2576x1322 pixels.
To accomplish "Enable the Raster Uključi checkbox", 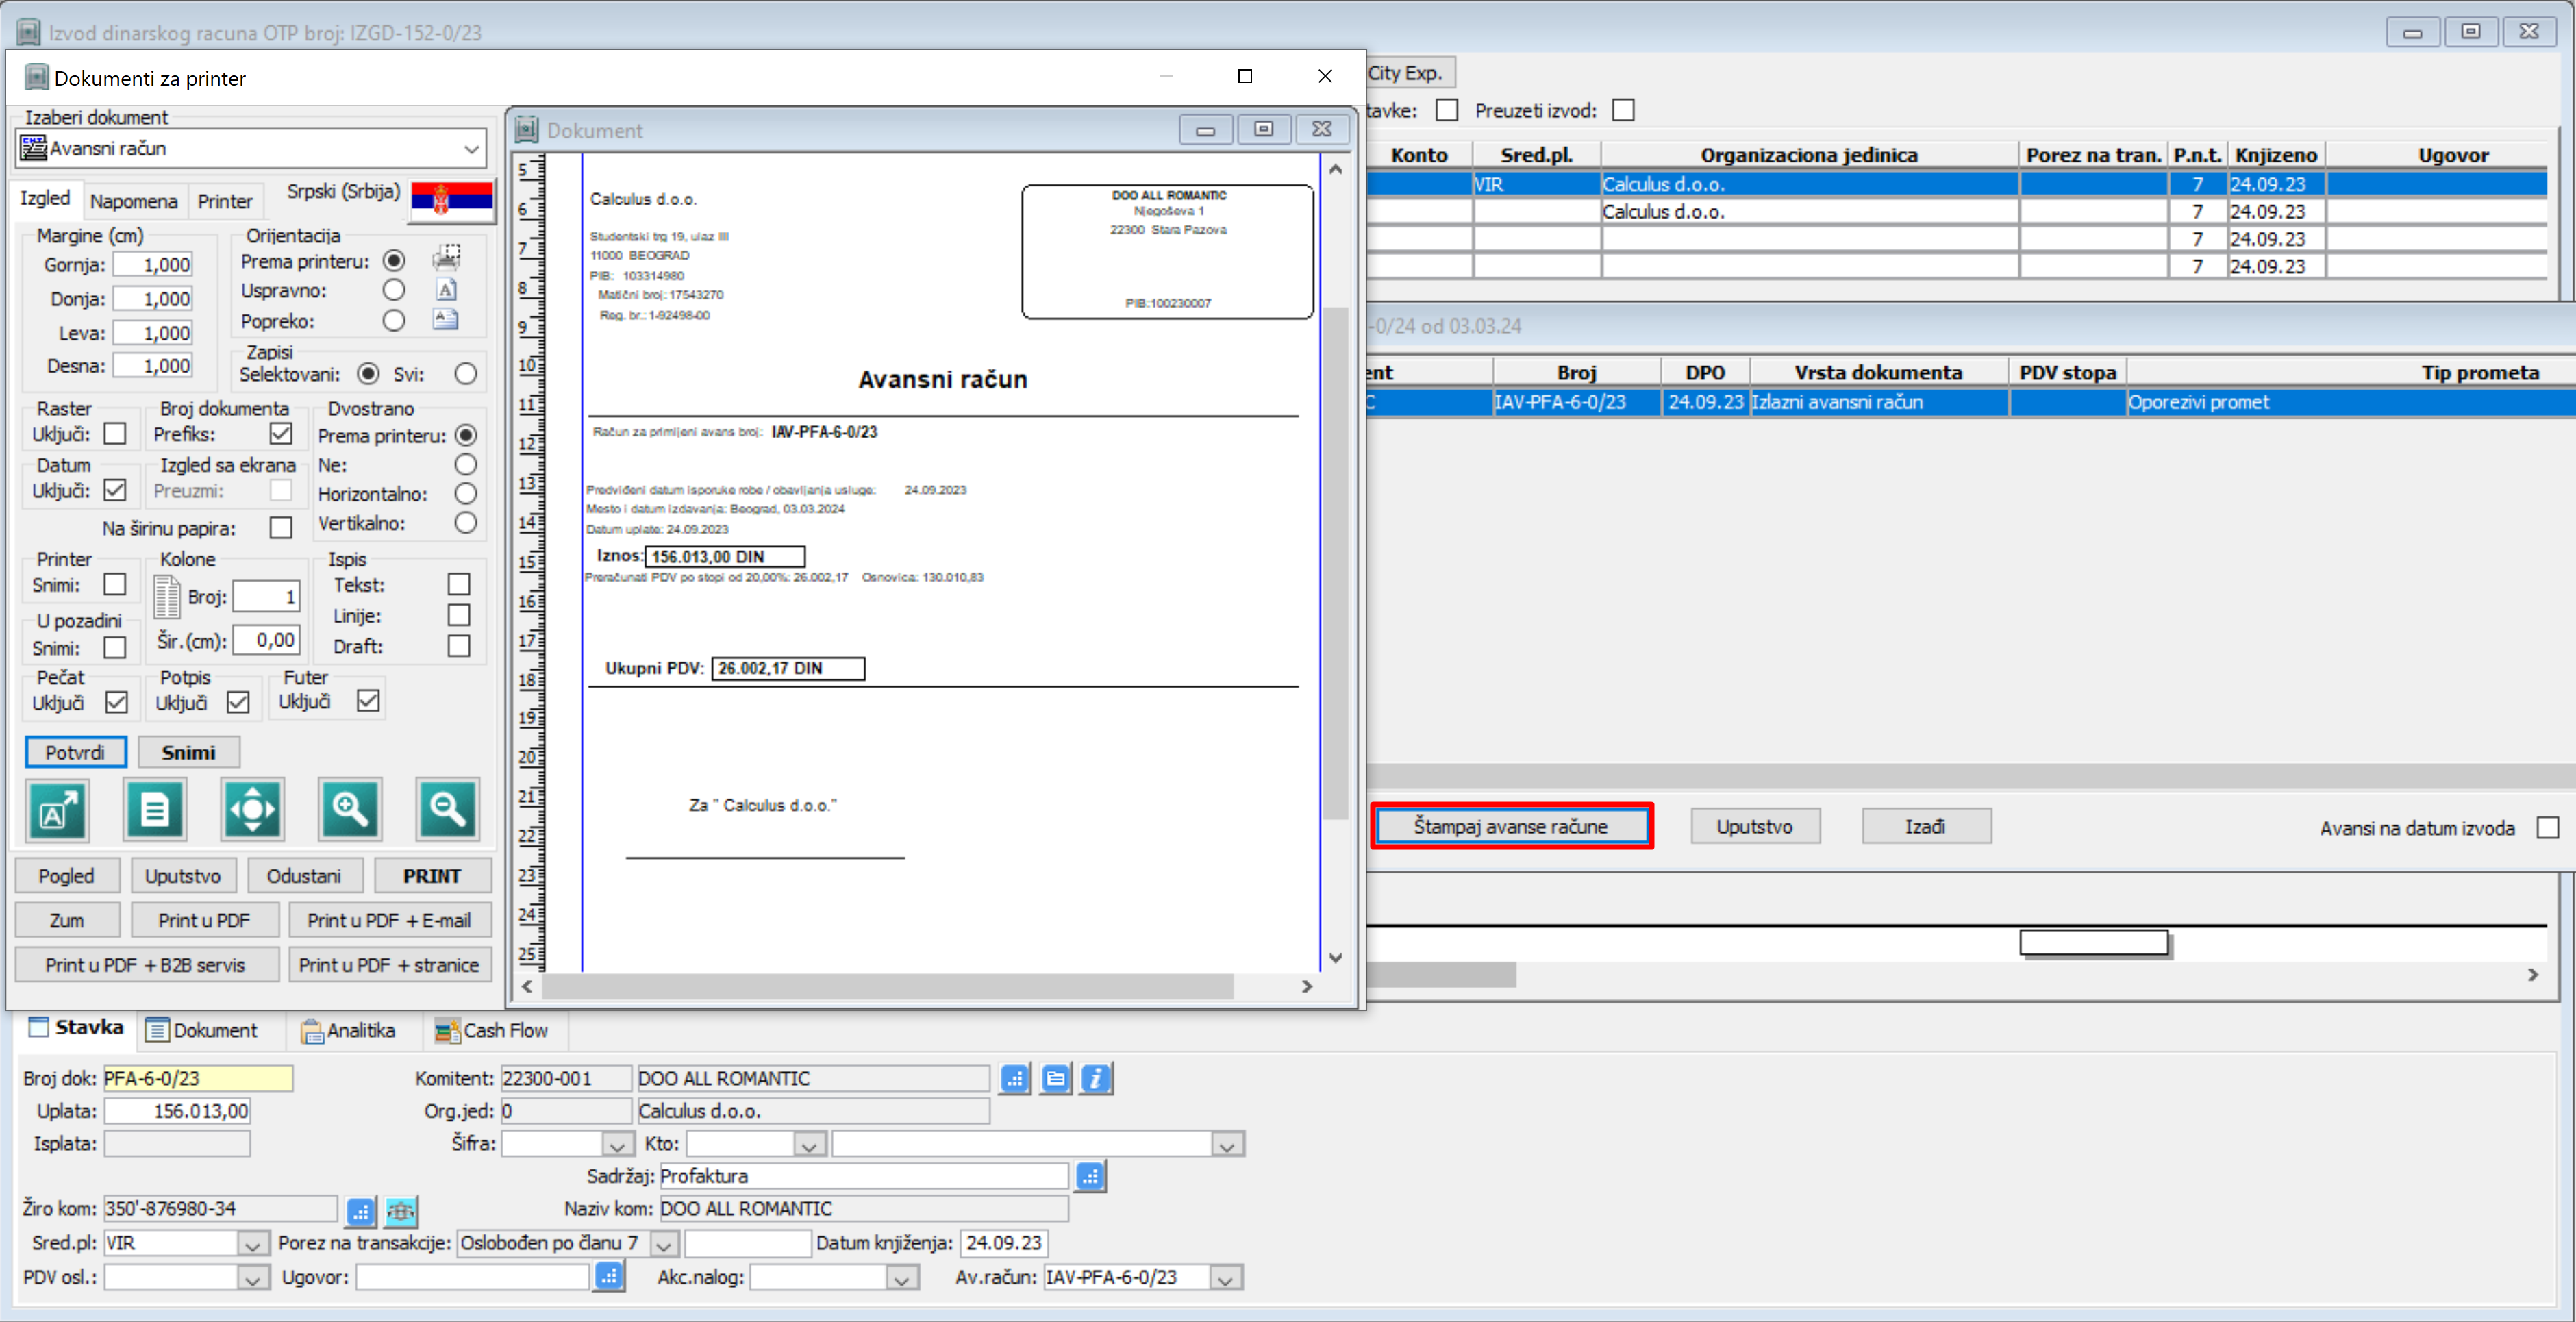I will pos(116,434).
